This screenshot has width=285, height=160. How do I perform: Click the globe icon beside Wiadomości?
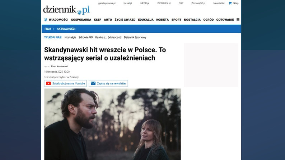[x=46, y=20]
